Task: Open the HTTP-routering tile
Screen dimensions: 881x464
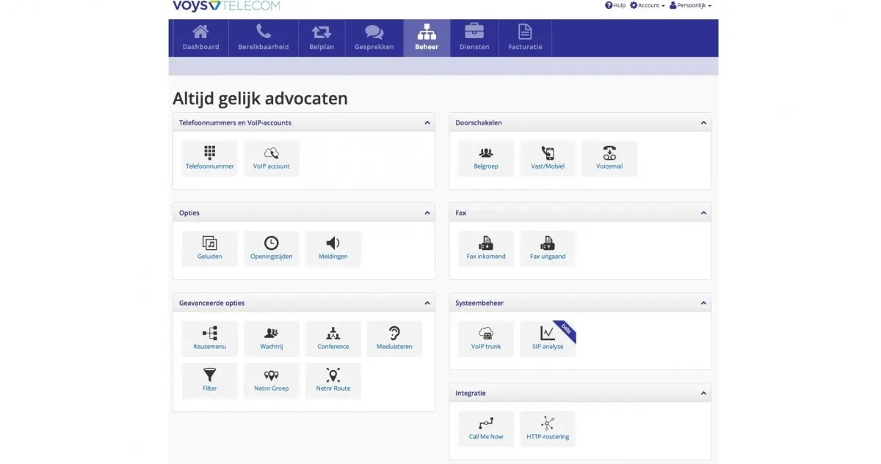Action: click(548, 429)
